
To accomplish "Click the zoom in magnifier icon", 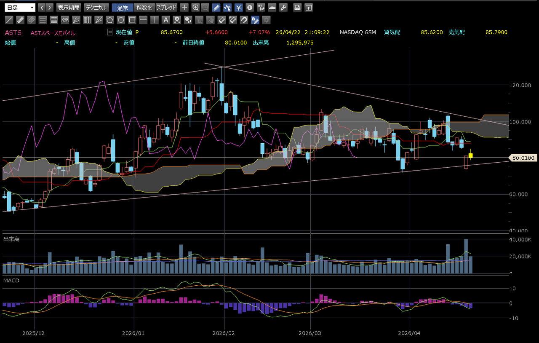I will 195,8.
